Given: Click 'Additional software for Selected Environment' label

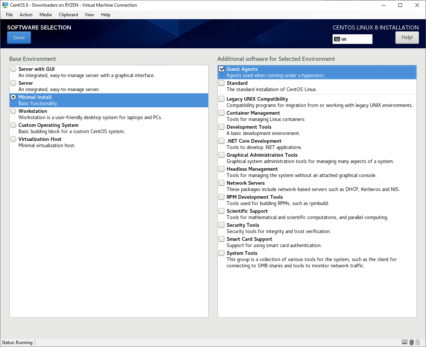Looking at the screenshot, I should [x=276, y=59].
